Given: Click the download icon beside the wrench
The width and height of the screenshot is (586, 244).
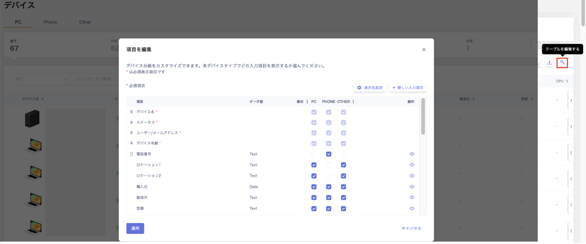Looking at the screenshot, I should click(x=549, y=63).
